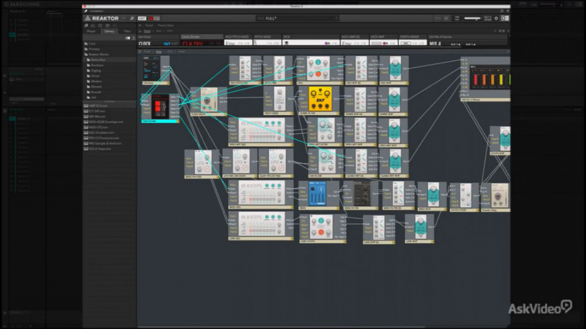
Task: Switch to the Files tab
Action: pyautogui.click(x=127, y=31)
